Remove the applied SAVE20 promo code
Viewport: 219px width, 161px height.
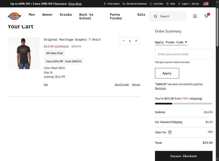(x=160, y=88)
